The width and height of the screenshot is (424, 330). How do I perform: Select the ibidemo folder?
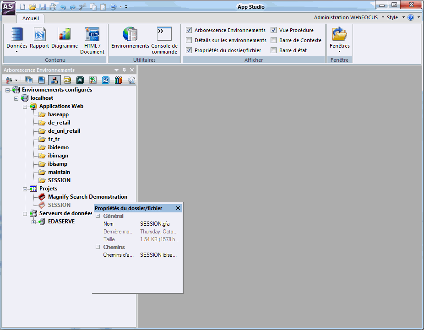[x=59, y=147]
